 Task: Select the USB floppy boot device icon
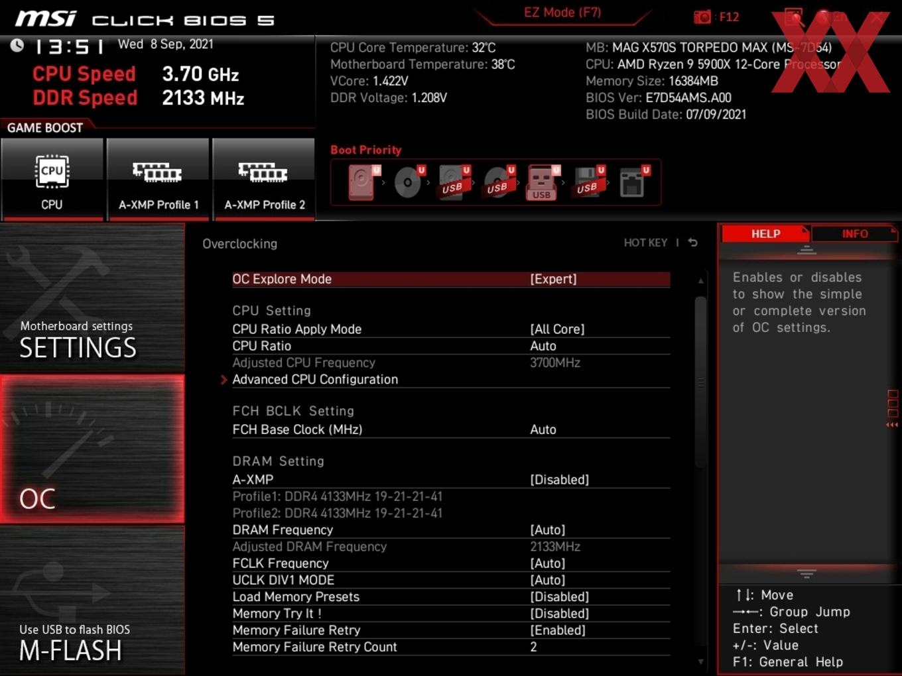(x=588, y=182)
